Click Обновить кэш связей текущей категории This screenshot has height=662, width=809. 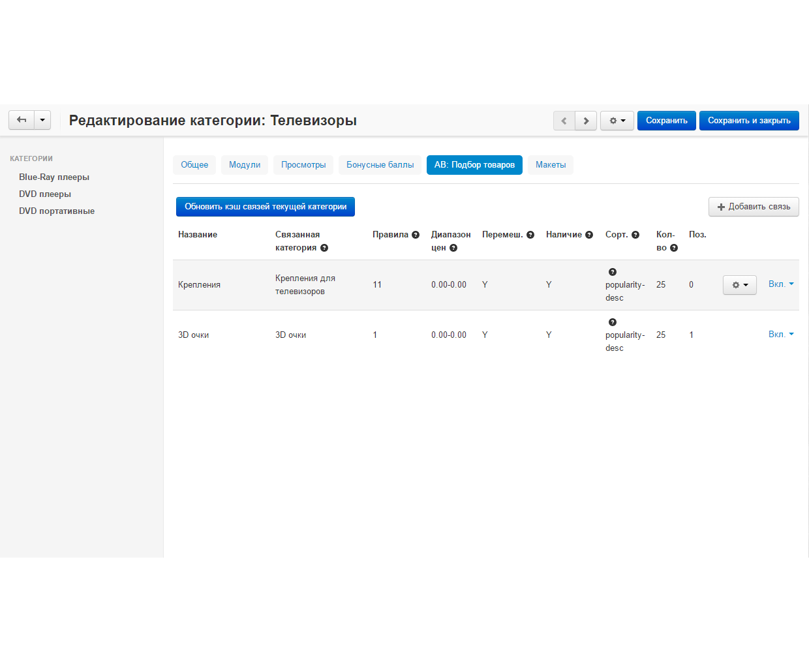click(x=266, y=207)
